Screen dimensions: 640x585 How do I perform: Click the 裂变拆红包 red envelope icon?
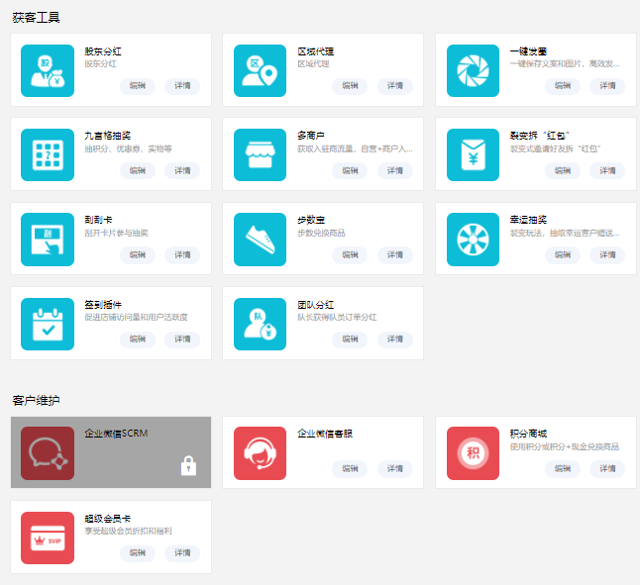tap(473, 154)
